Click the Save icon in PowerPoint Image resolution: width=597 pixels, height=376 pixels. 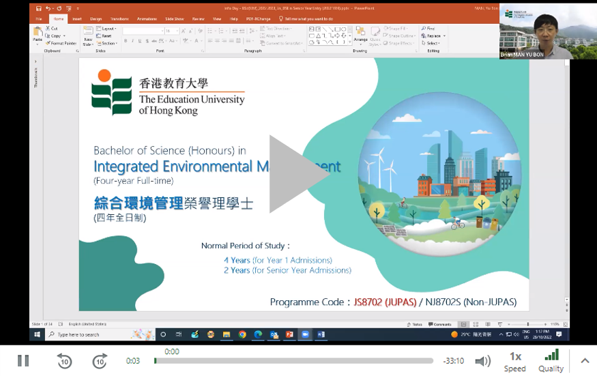click(38, 8)
